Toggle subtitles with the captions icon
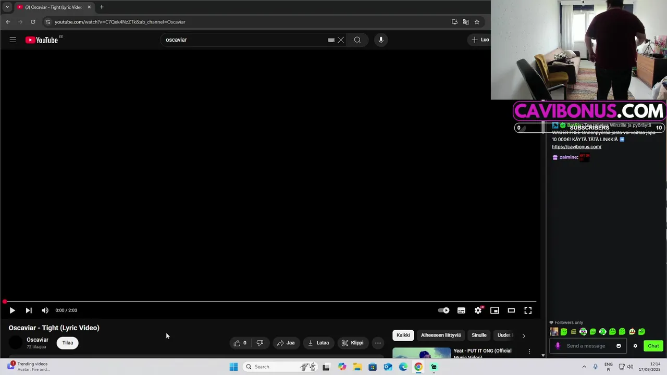 pos(461,310)
